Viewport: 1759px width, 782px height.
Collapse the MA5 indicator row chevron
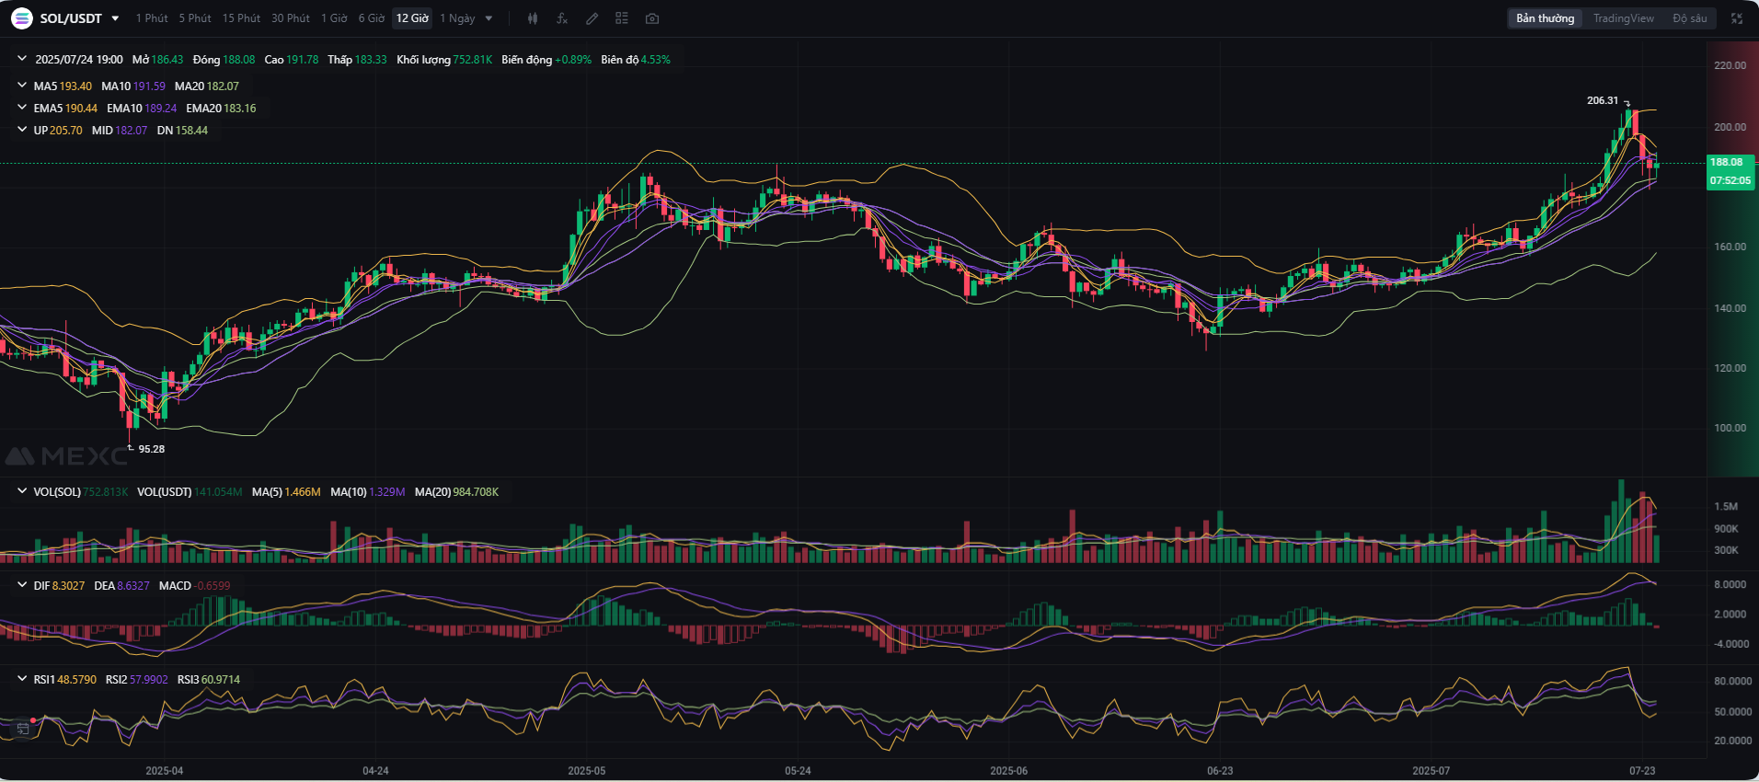pos(22,86)
